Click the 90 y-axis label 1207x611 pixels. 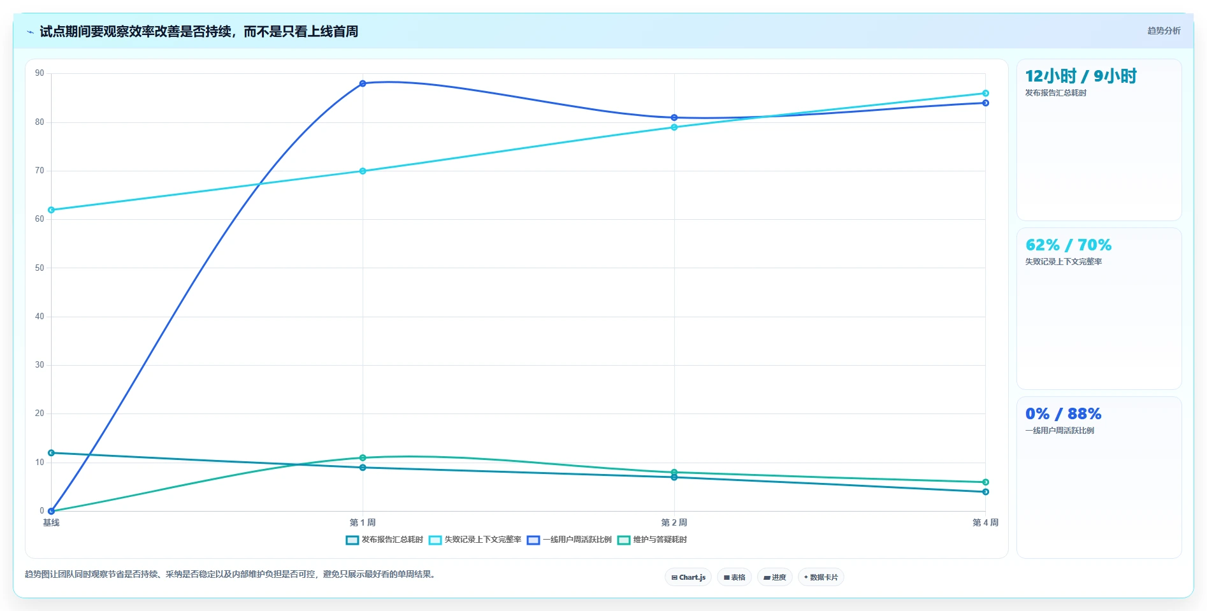pos(40,73)
